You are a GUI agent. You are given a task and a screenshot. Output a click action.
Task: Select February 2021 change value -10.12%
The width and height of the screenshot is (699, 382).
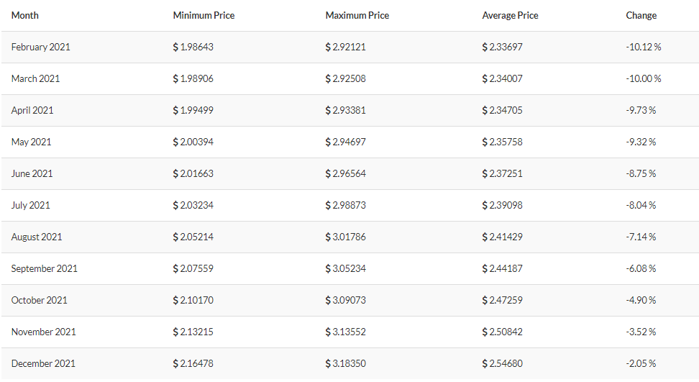click(644, 47)
